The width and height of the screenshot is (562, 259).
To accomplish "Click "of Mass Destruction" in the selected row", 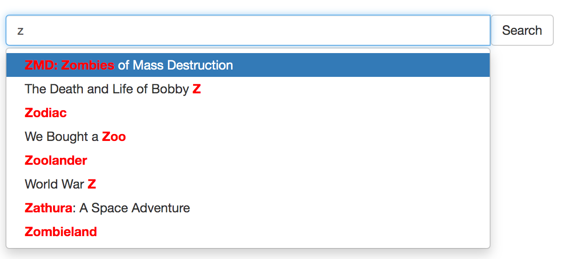I will [x=175, y=65].
